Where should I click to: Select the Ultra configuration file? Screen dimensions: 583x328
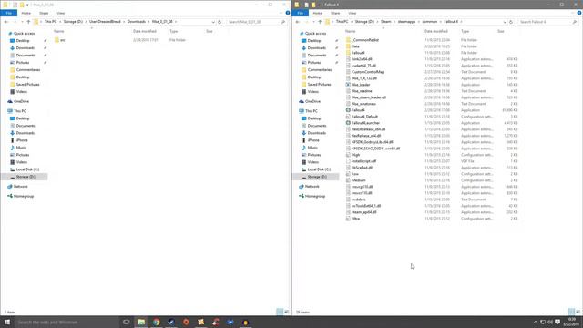[355, 219]
